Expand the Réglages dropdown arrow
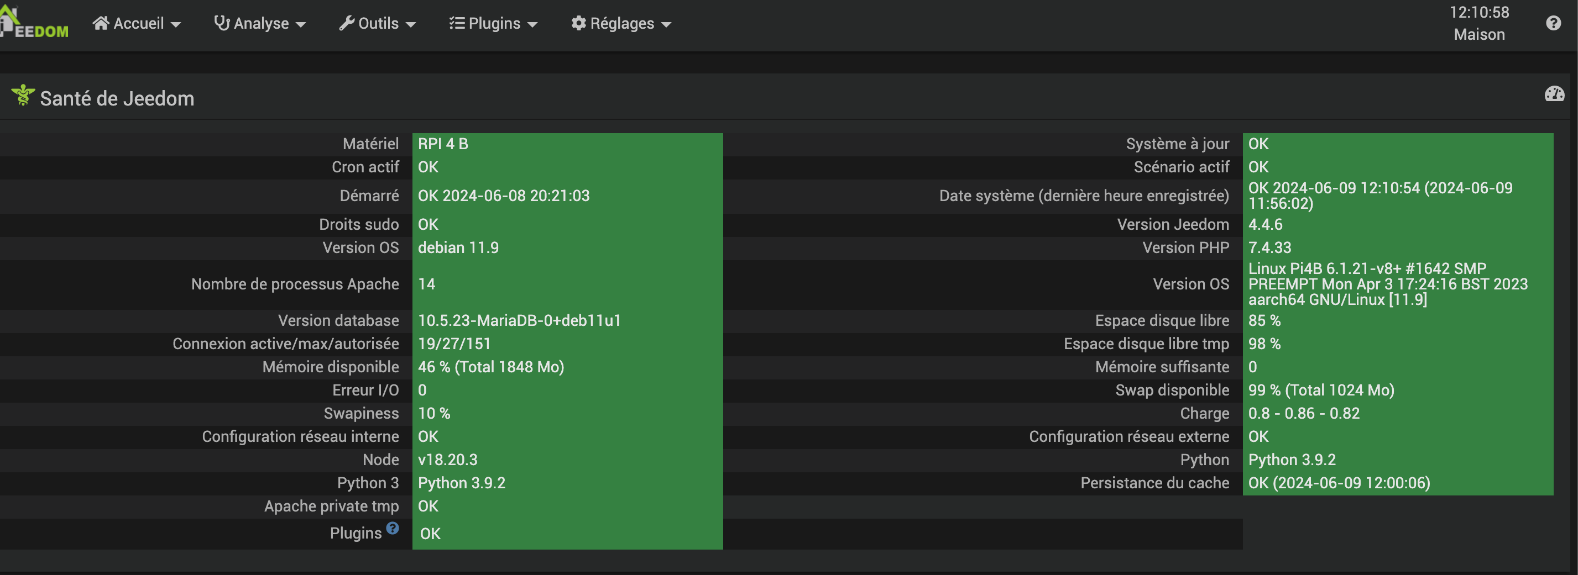This screenshot has width=1578, height=575. [666, 24]
